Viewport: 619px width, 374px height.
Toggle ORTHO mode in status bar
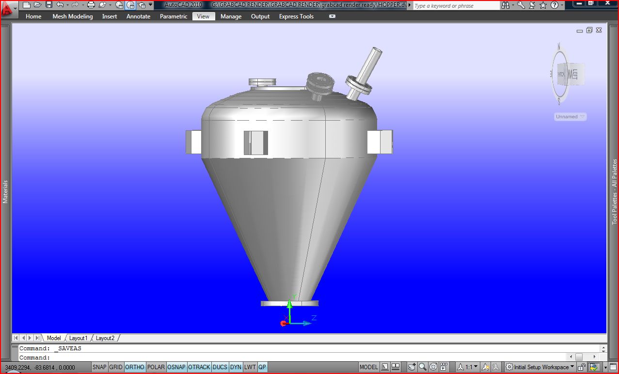pos(135,367)
